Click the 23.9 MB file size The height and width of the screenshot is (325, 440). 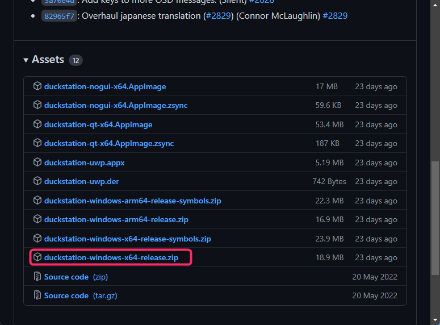coord(329,239)
